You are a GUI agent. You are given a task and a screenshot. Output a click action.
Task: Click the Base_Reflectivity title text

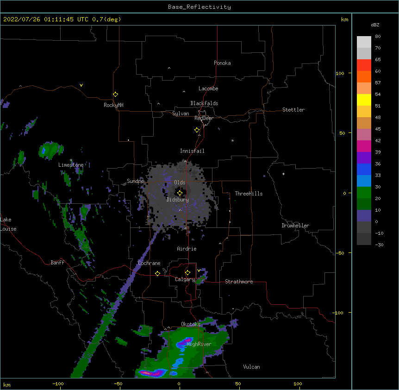[199, 7]
